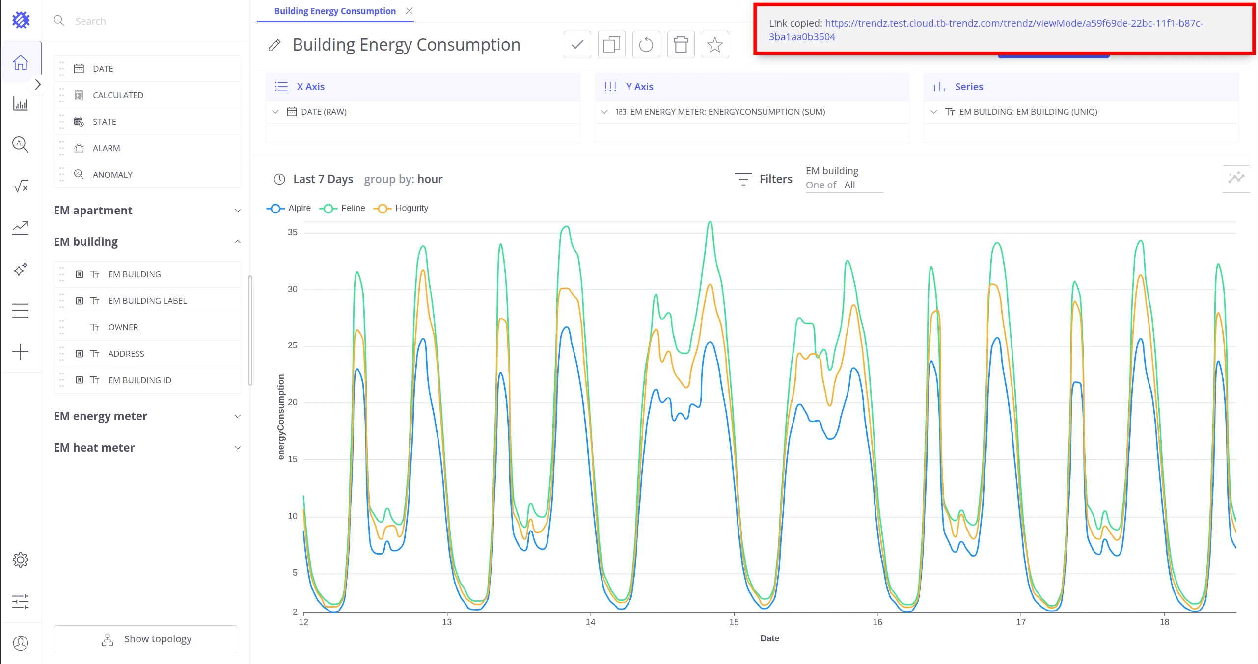Select the CALCULATED field item
The width and height of the screenshot is (1258, 664).
pos(147,95)
